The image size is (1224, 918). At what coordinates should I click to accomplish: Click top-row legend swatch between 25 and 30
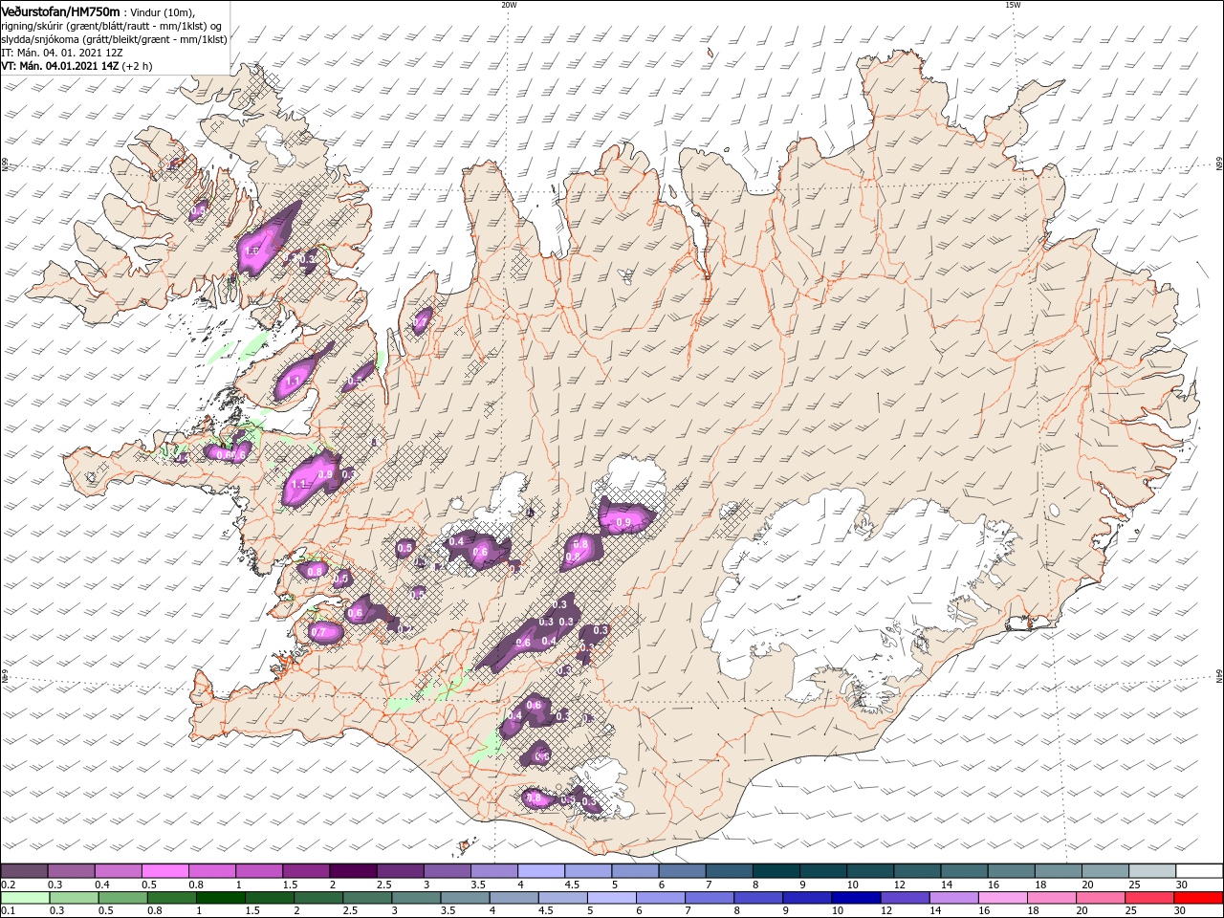tap(1151, 871)
